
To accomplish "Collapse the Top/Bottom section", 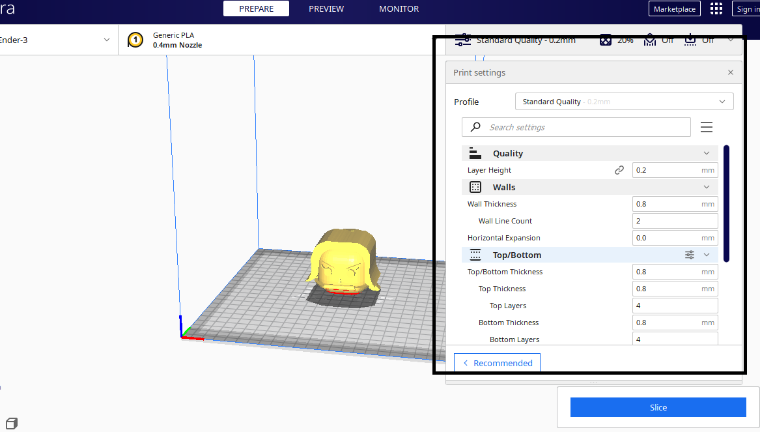I will (706, 255).
